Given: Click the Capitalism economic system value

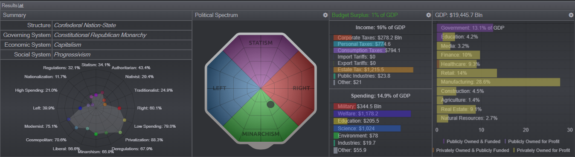Looking at the screenshot, I should click(67, 45).
